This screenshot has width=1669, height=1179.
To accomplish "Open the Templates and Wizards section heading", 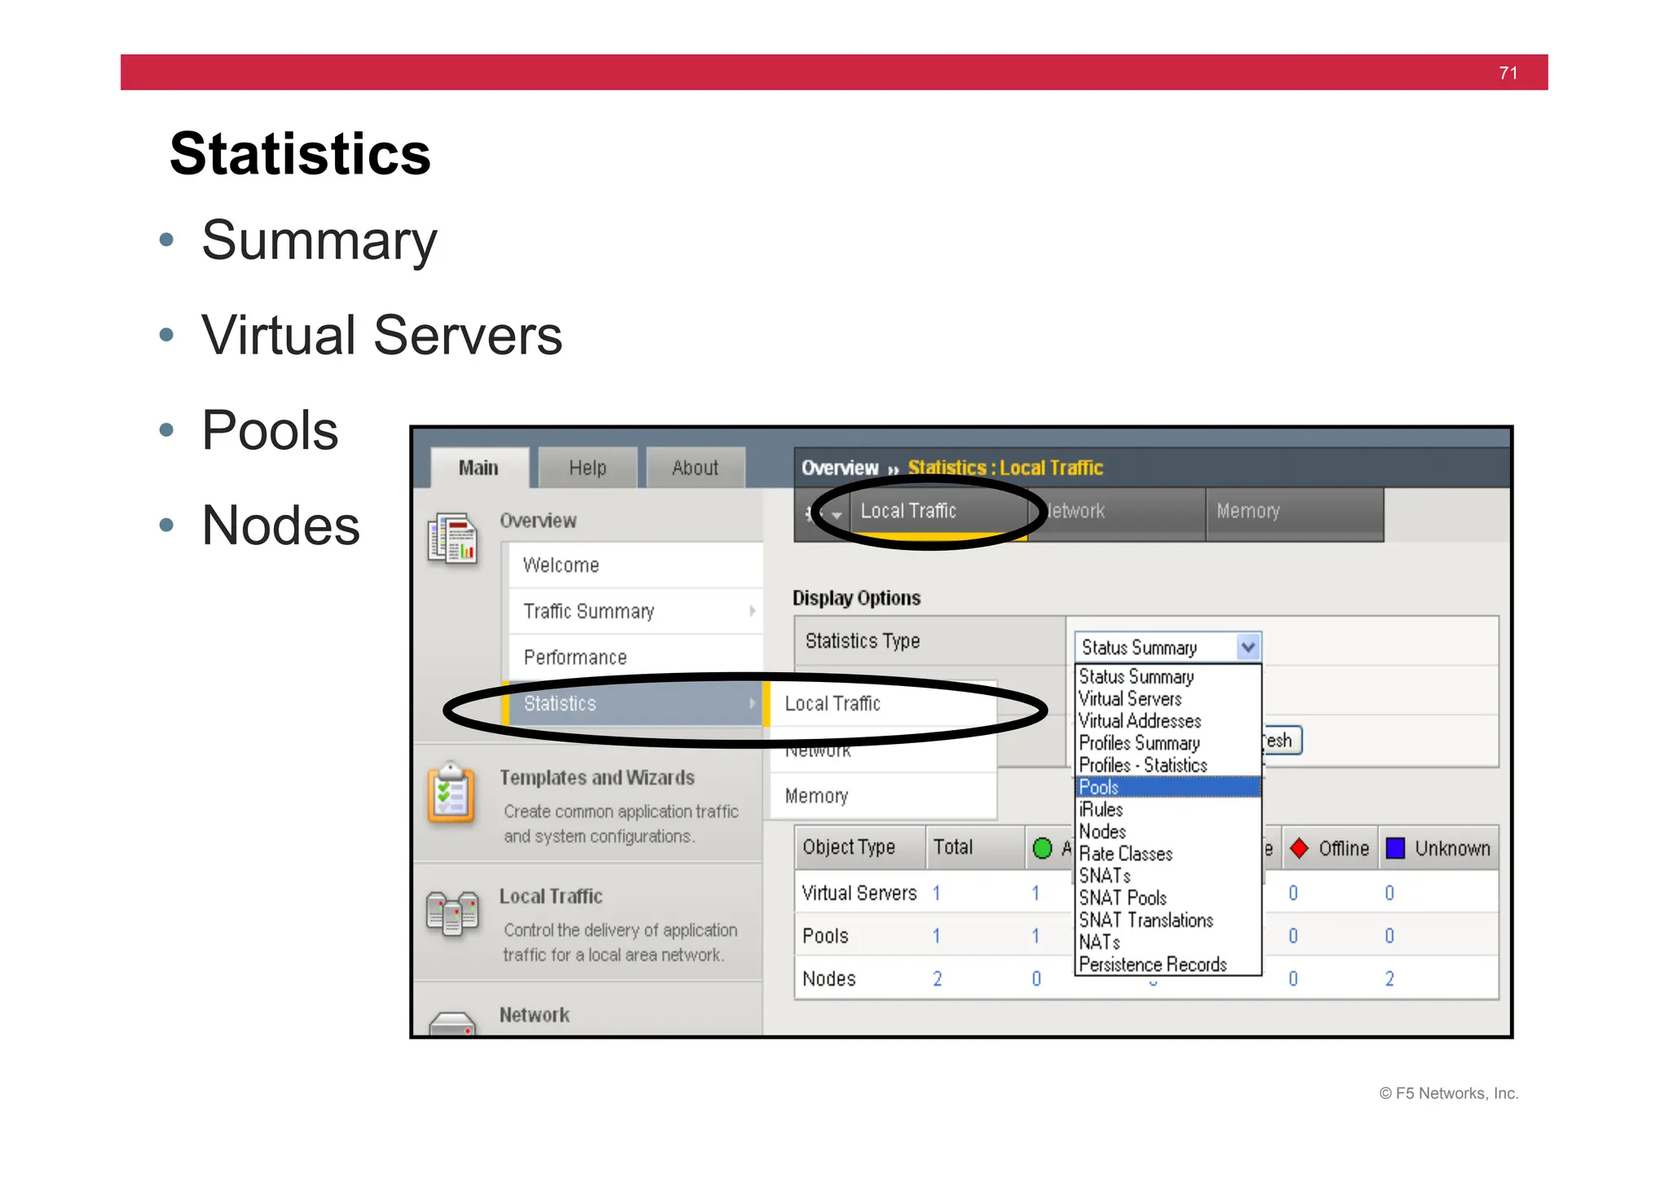I will [x=597, y=777].
